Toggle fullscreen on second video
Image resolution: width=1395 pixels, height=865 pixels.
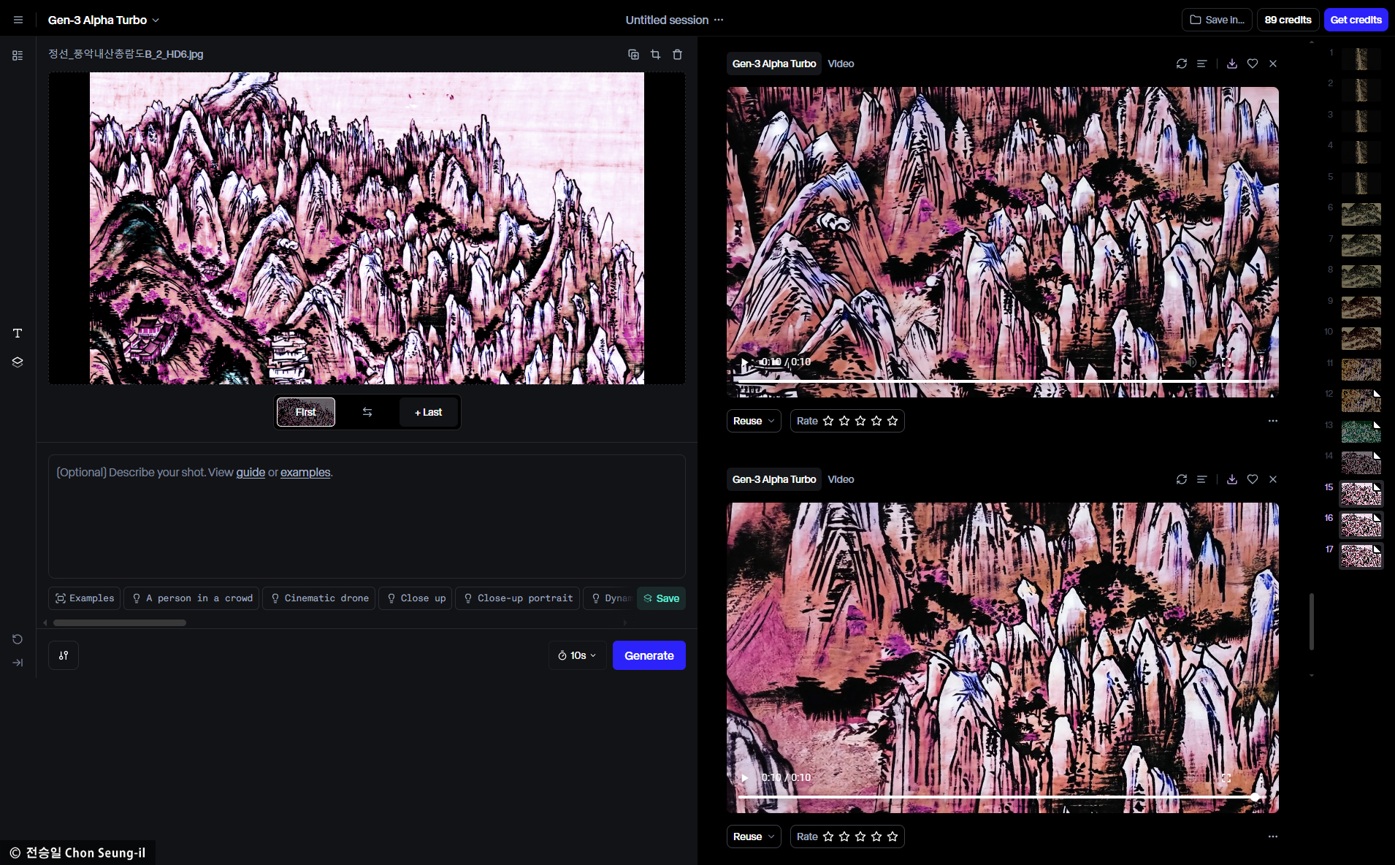point(1226,778)
